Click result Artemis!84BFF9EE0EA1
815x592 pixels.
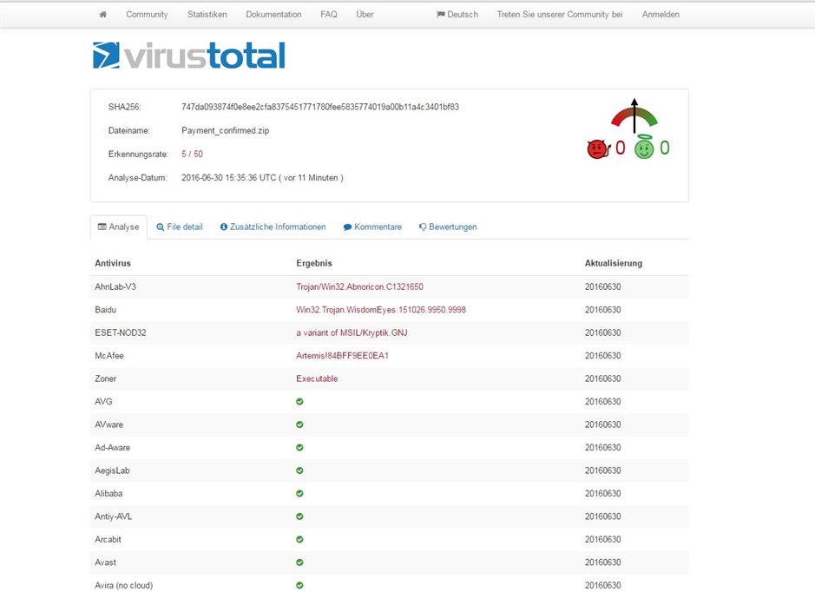[x=343, y=356]
